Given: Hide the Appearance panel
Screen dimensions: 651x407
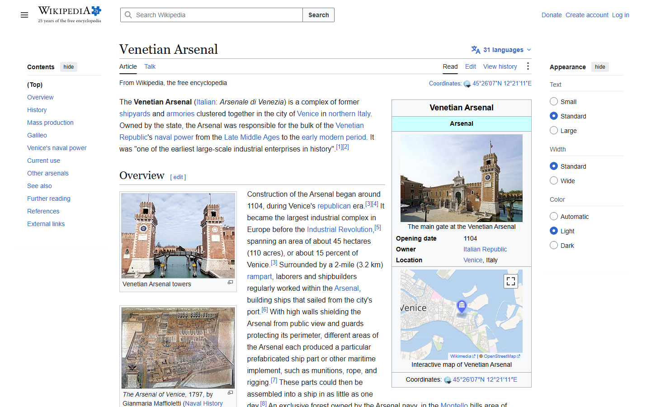Looking at the screenshot, I should [600, 67].
